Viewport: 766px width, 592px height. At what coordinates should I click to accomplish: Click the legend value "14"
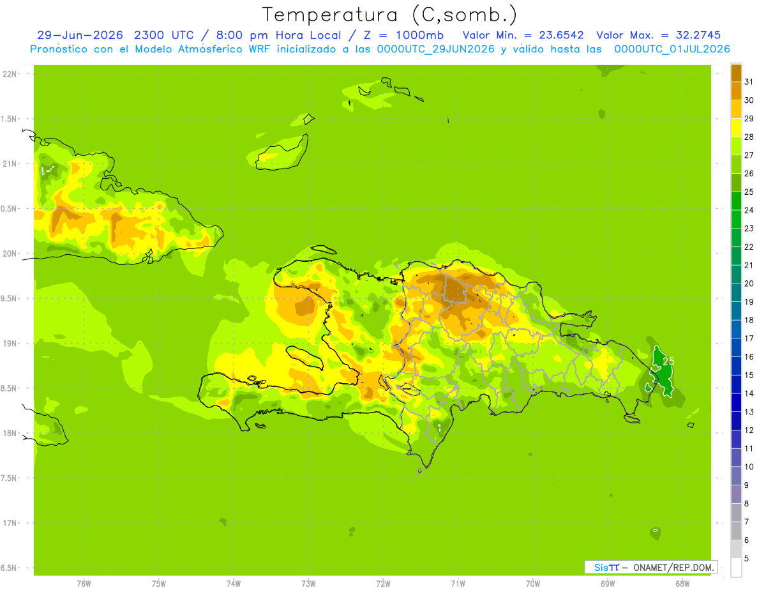point(749,393)
